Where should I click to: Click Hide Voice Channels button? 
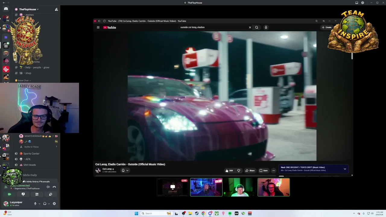[x=38, y=182]
